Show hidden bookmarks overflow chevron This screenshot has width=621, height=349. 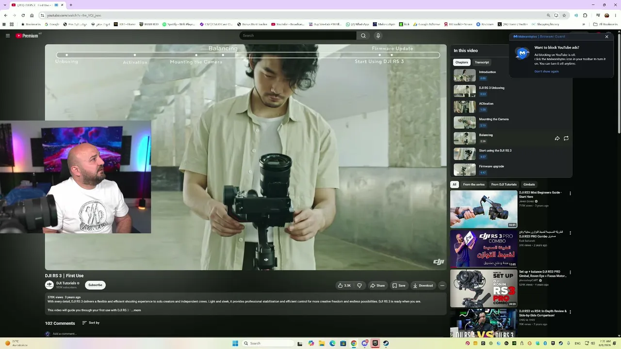tap(584, 24)
